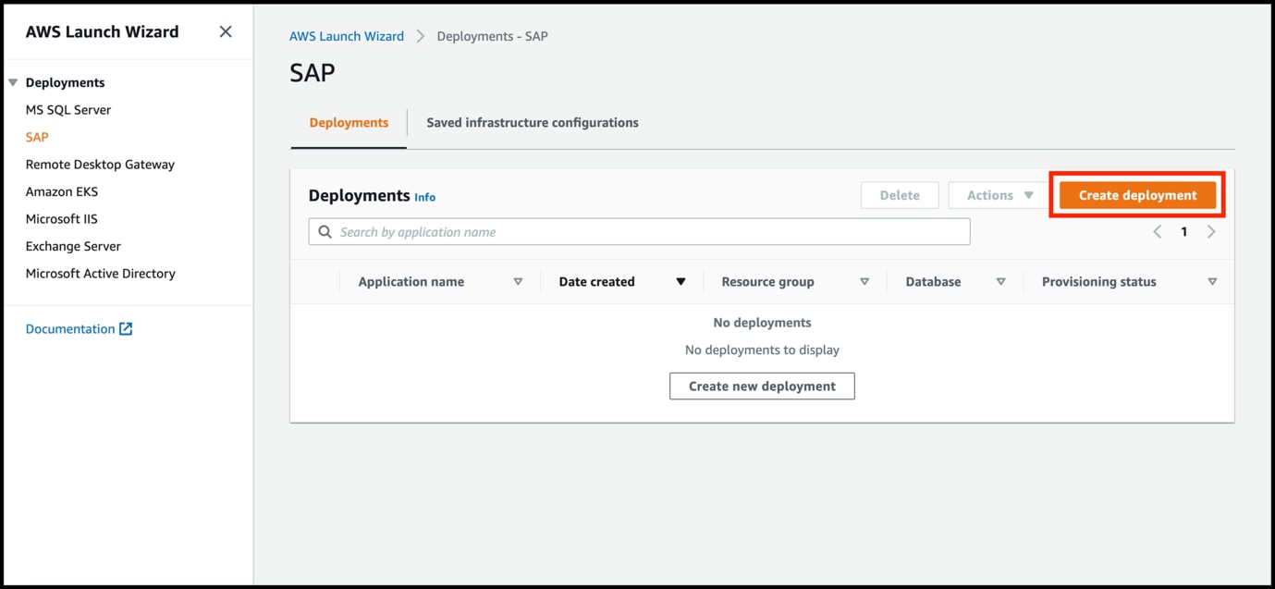Click the previous page chevron

(1157, 231)
